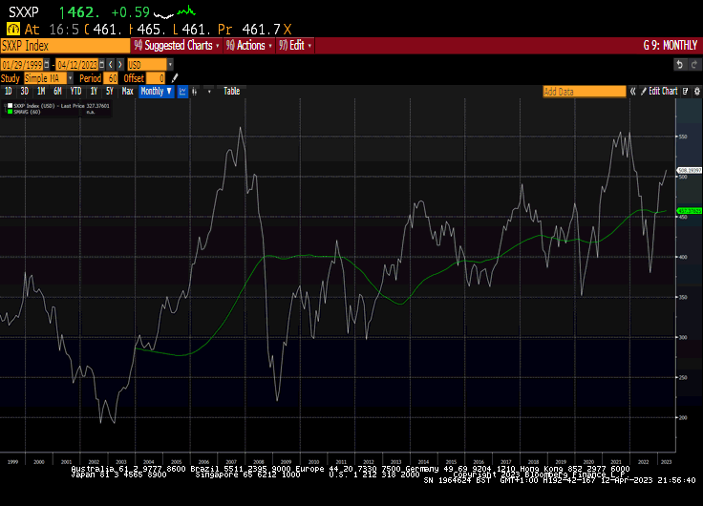Click the 2023 year label on x-axis
703x506 pixels.
point(667,462)
